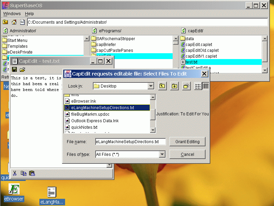Click the Open folder icon in CapEdit

click(x=23, y=69)
